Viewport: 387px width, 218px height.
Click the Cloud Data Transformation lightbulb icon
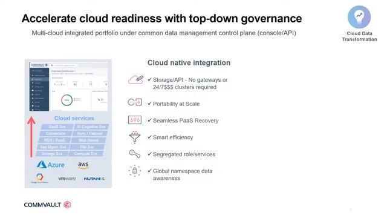tap(359, 17)
